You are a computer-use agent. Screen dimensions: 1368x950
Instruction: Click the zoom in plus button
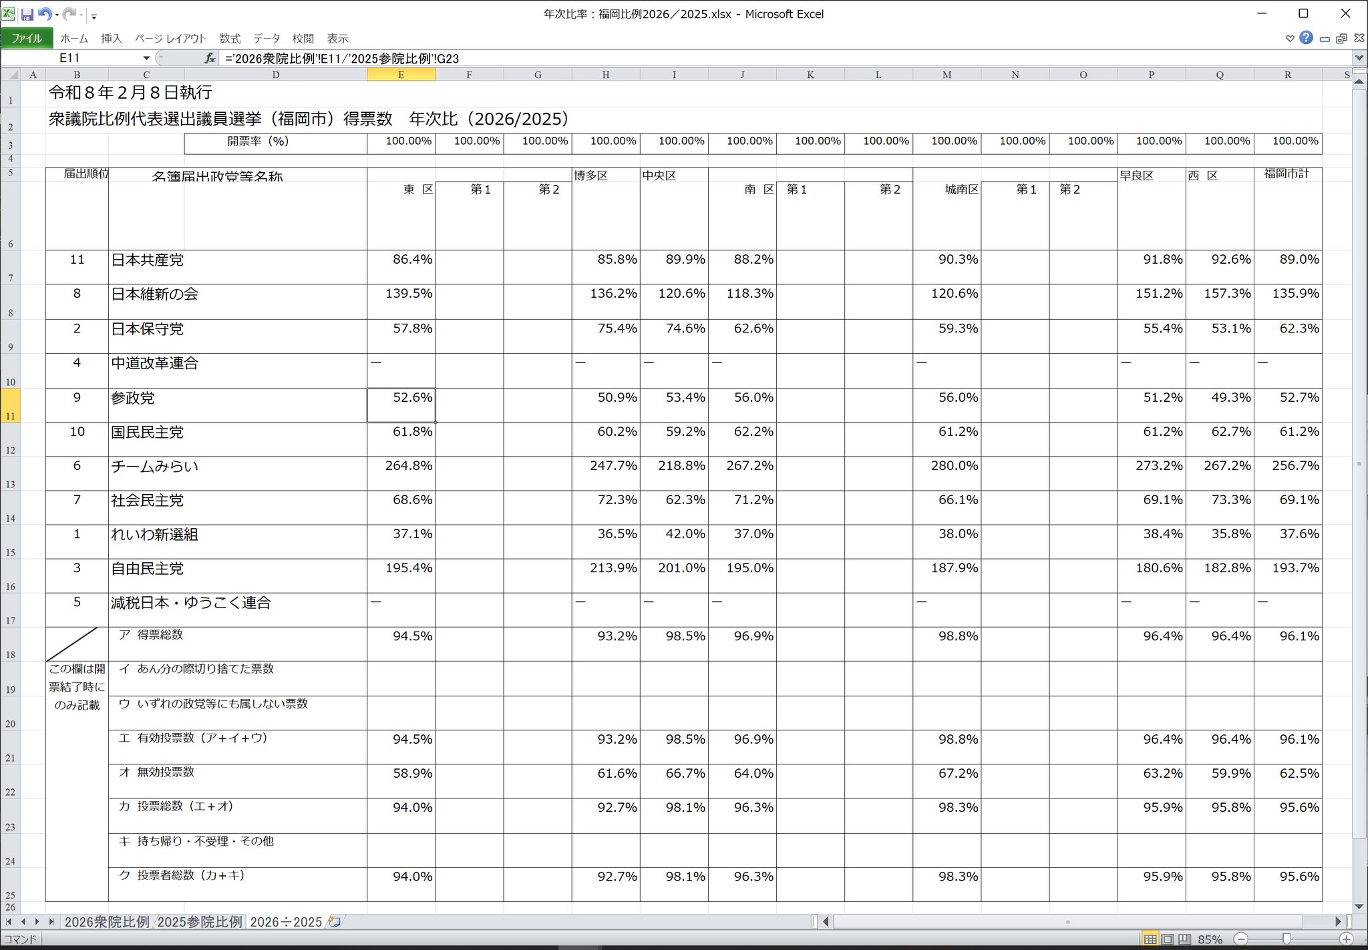click(x=1346, y=939)
